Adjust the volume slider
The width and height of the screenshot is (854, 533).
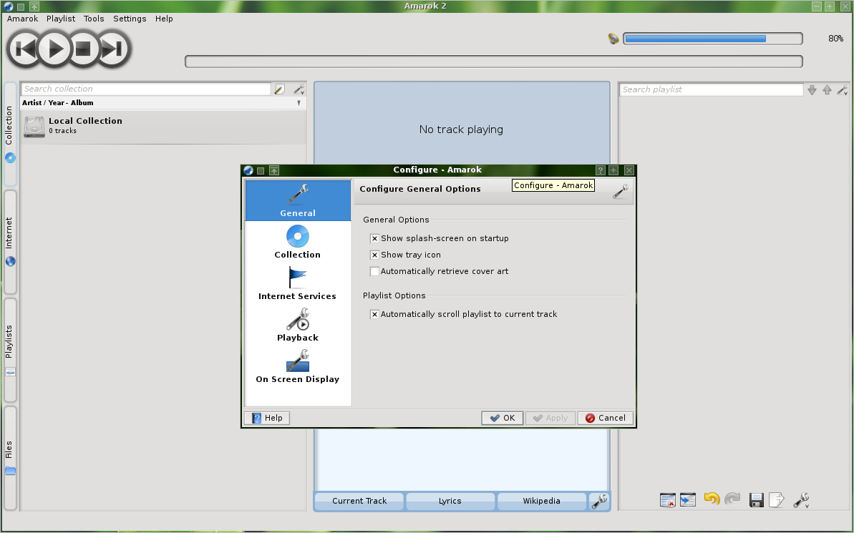712,39
